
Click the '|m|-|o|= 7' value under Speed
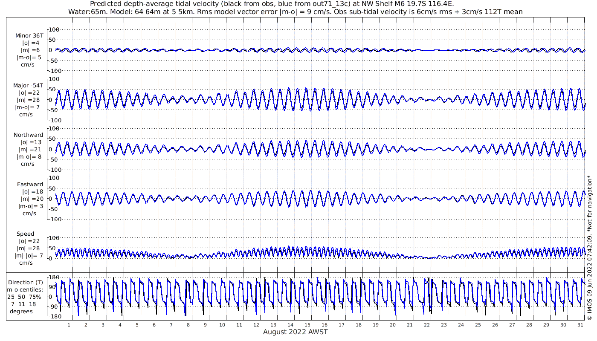pos(28,256)
